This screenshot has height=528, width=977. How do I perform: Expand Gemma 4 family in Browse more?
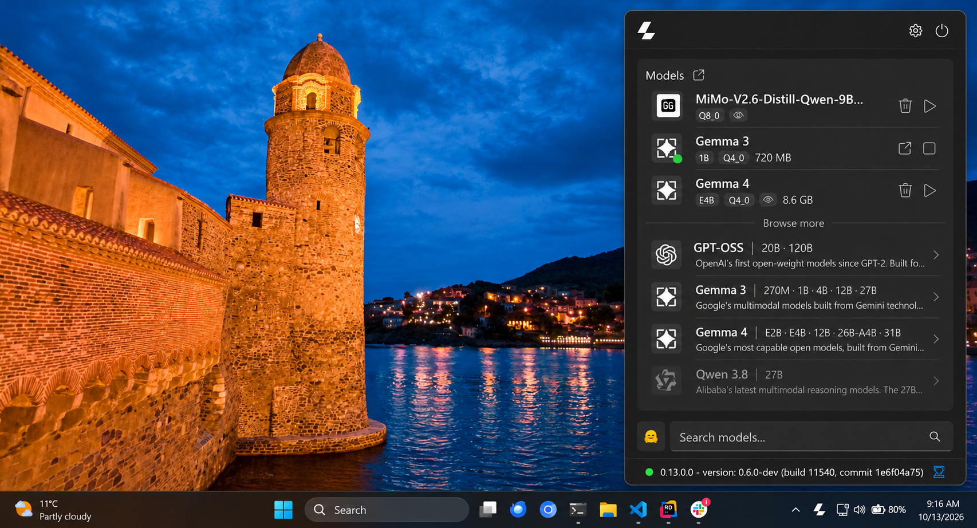point(936,339)
